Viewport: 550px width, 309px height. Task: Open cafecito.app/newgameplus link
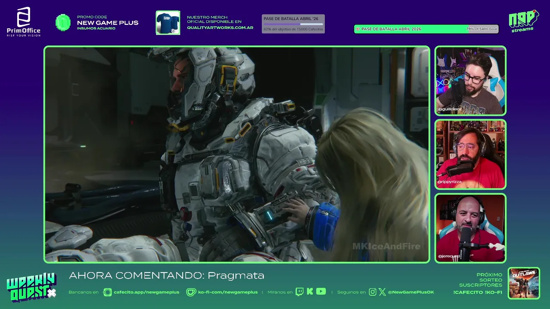pyautogui.click(x=147, y=292)
